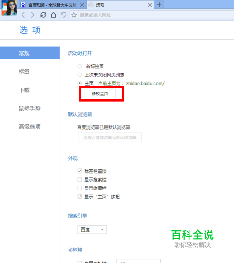The width and height of the screenshot is (234, 263).
Task: Open a new tab with plus button
Action: point(159,5)
